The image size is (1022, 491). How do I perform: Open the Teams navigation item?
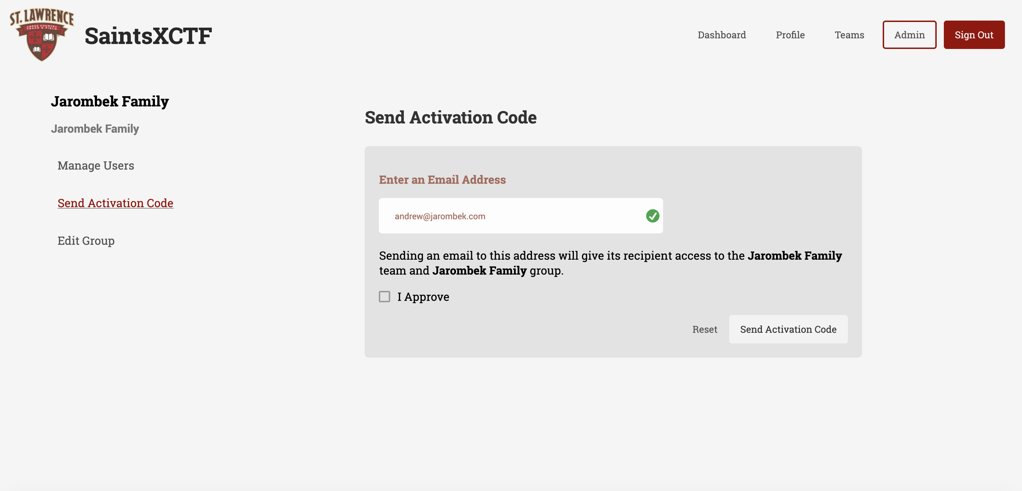click(849, 35)
